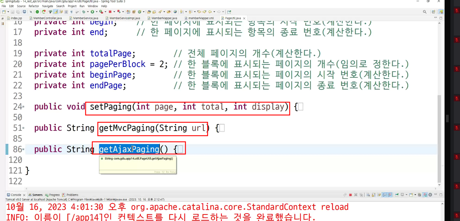Toggle Word Wrap in console toolbar
Viewport: 460px width, 221px height.
coord(379,195)
